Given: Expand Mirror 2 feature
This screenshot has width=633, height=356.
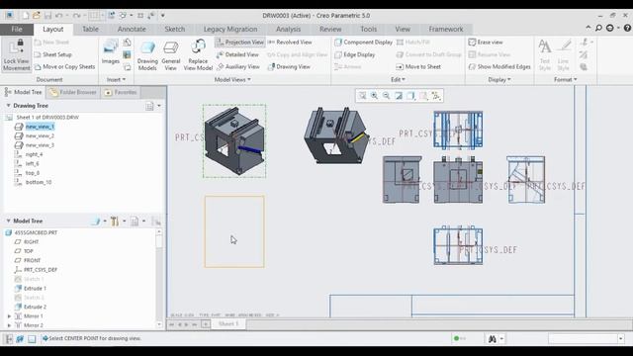Looking at the screenshot, I should (9, 325).
